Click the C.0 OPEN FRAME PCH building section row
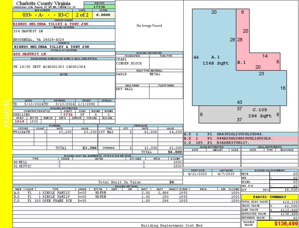This screenshot has width=299, height=228. pyautogui.click(x=125, y=201)
